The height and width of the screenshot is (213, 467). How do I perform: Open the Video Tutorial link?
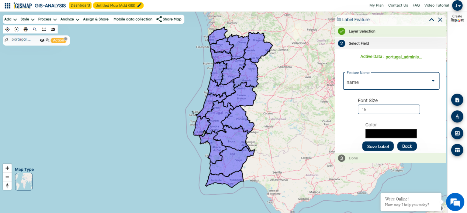[x=436, y=5]
